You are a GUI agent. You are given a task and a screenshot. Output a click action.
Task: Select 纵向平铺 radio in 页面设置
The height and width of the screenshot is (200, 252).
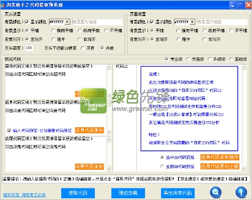click(x=205, y=30)
